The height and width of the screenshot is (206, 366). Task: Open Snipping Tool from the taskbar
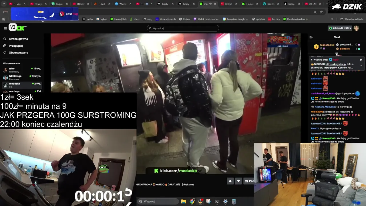(x=208, y=201)
